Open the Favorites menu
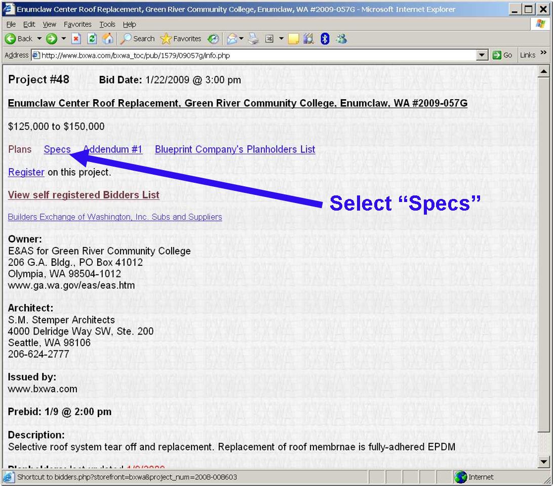This screenshot has height=486, width=553. pos(77,24)
